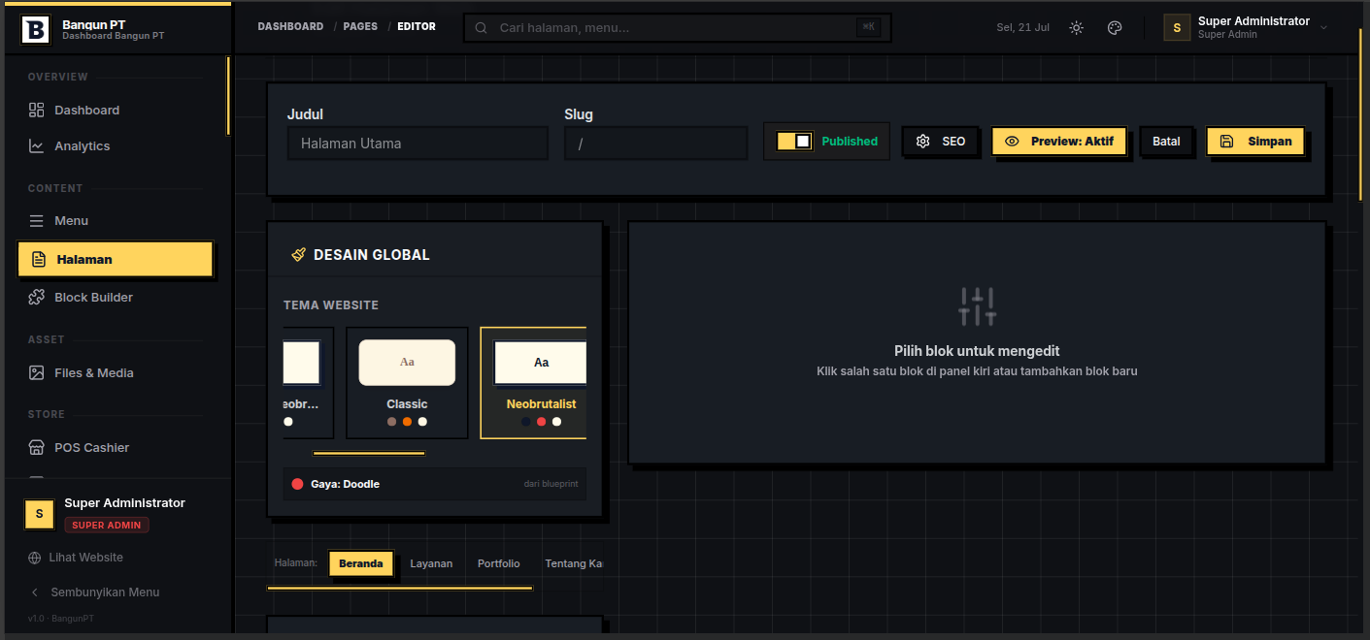Screen dimensions: 1370x640
Task: Open the color palette icon in header
Action: click(x=1115, y=28)
